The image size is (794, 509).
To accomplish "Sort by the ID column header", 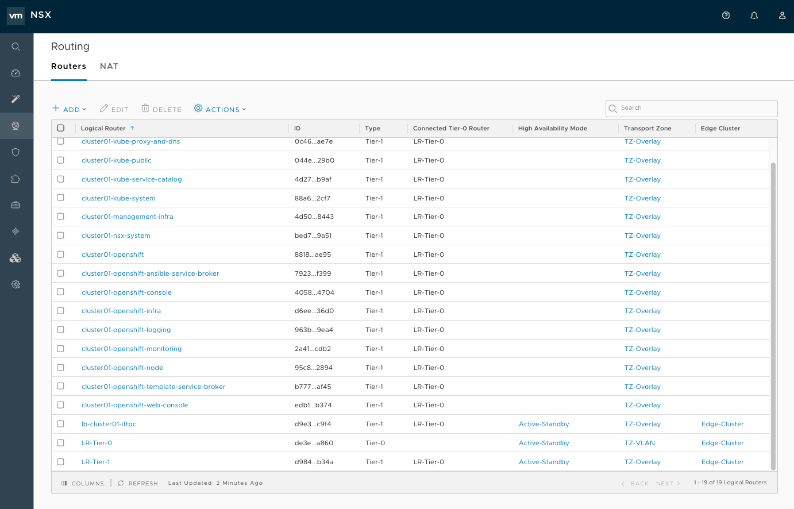I will coord(297,128).
